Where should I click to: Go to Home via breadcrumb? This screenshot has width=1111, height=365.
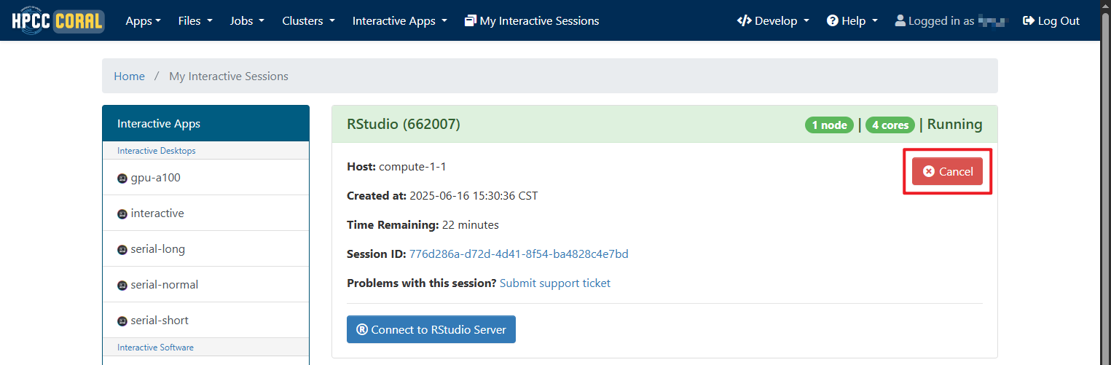click(x=129, y=76)
